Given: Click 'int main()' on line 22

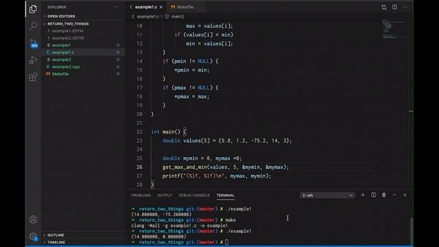Looking at the screenshot, I should tap(166, 132).
